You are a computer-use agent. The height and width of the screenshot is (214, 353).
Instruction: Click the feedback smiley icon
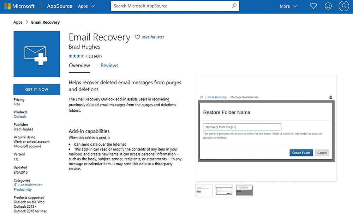[x=328, y=6]
